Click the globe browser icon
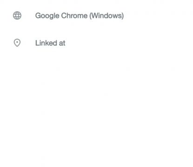Screen dimensions: 193x167 17,15
